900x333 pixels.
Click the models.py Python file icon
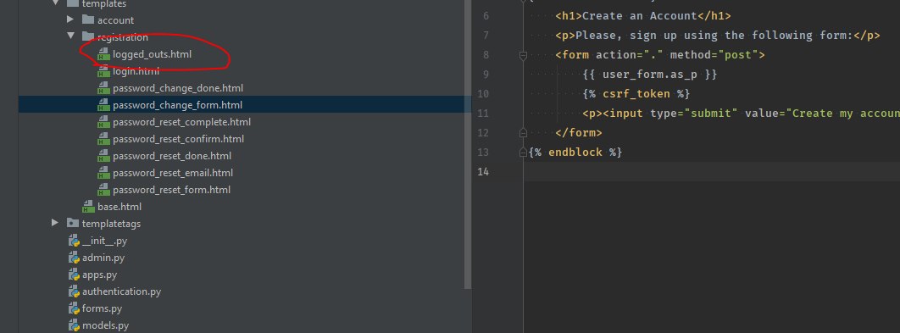74,325
